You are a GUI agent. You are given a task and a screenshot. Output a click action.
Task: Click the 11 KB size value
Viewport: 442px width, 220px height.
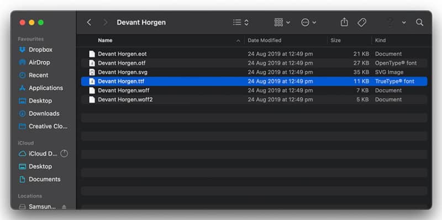(361, 82)
